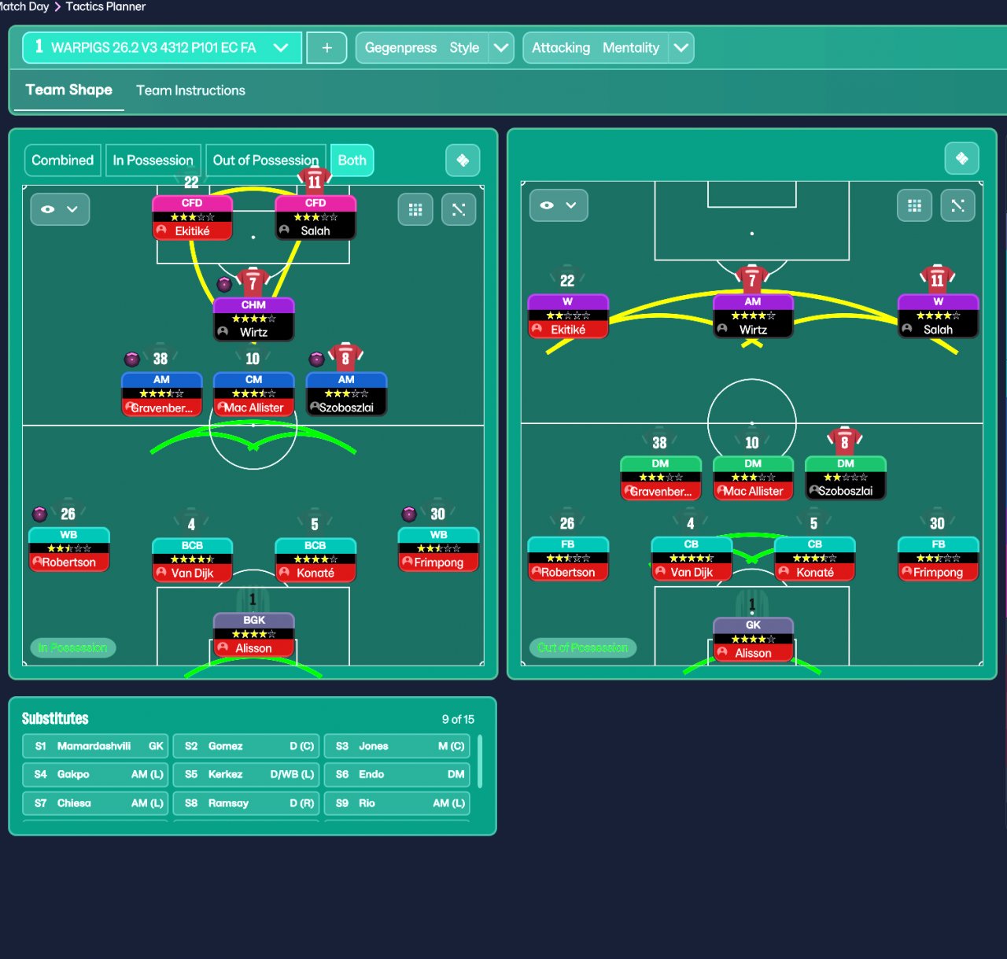Screen dimensions: 1007x959
Task: Expand the In Possession pitch to fullscreen
Action: tap(459, 210)
